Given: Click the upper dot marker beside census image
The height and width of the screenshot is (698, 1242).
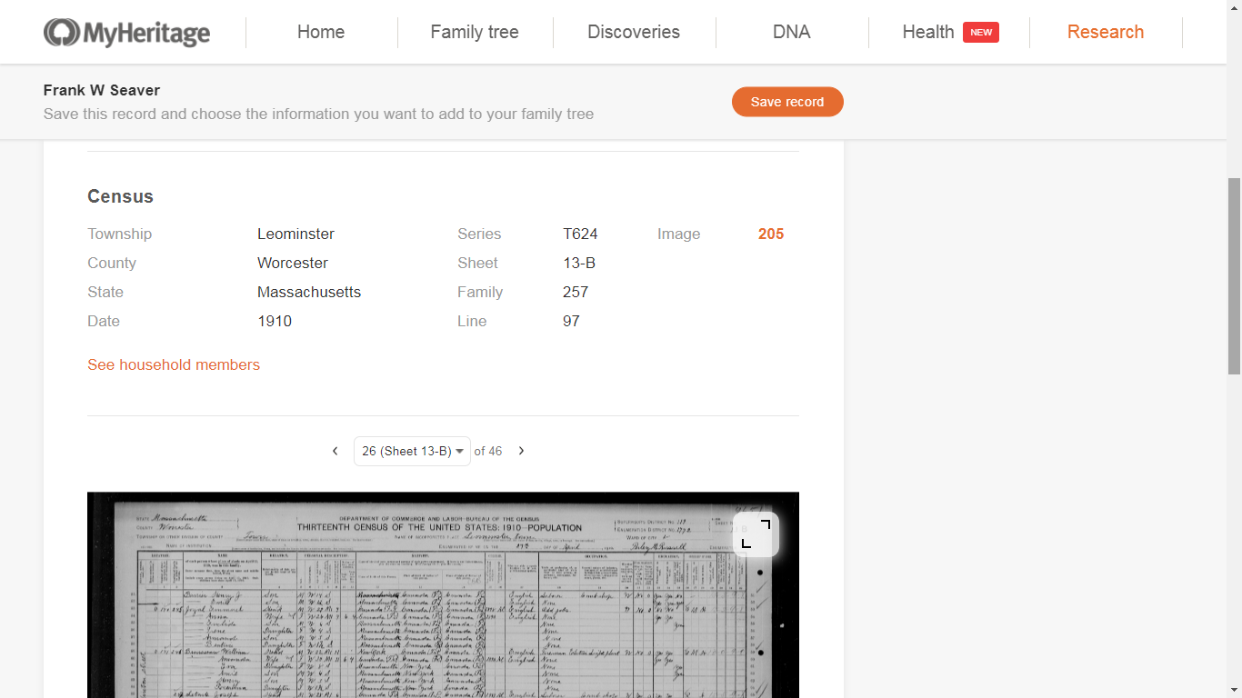Looking at the screenshot, I should pos(760,573).
